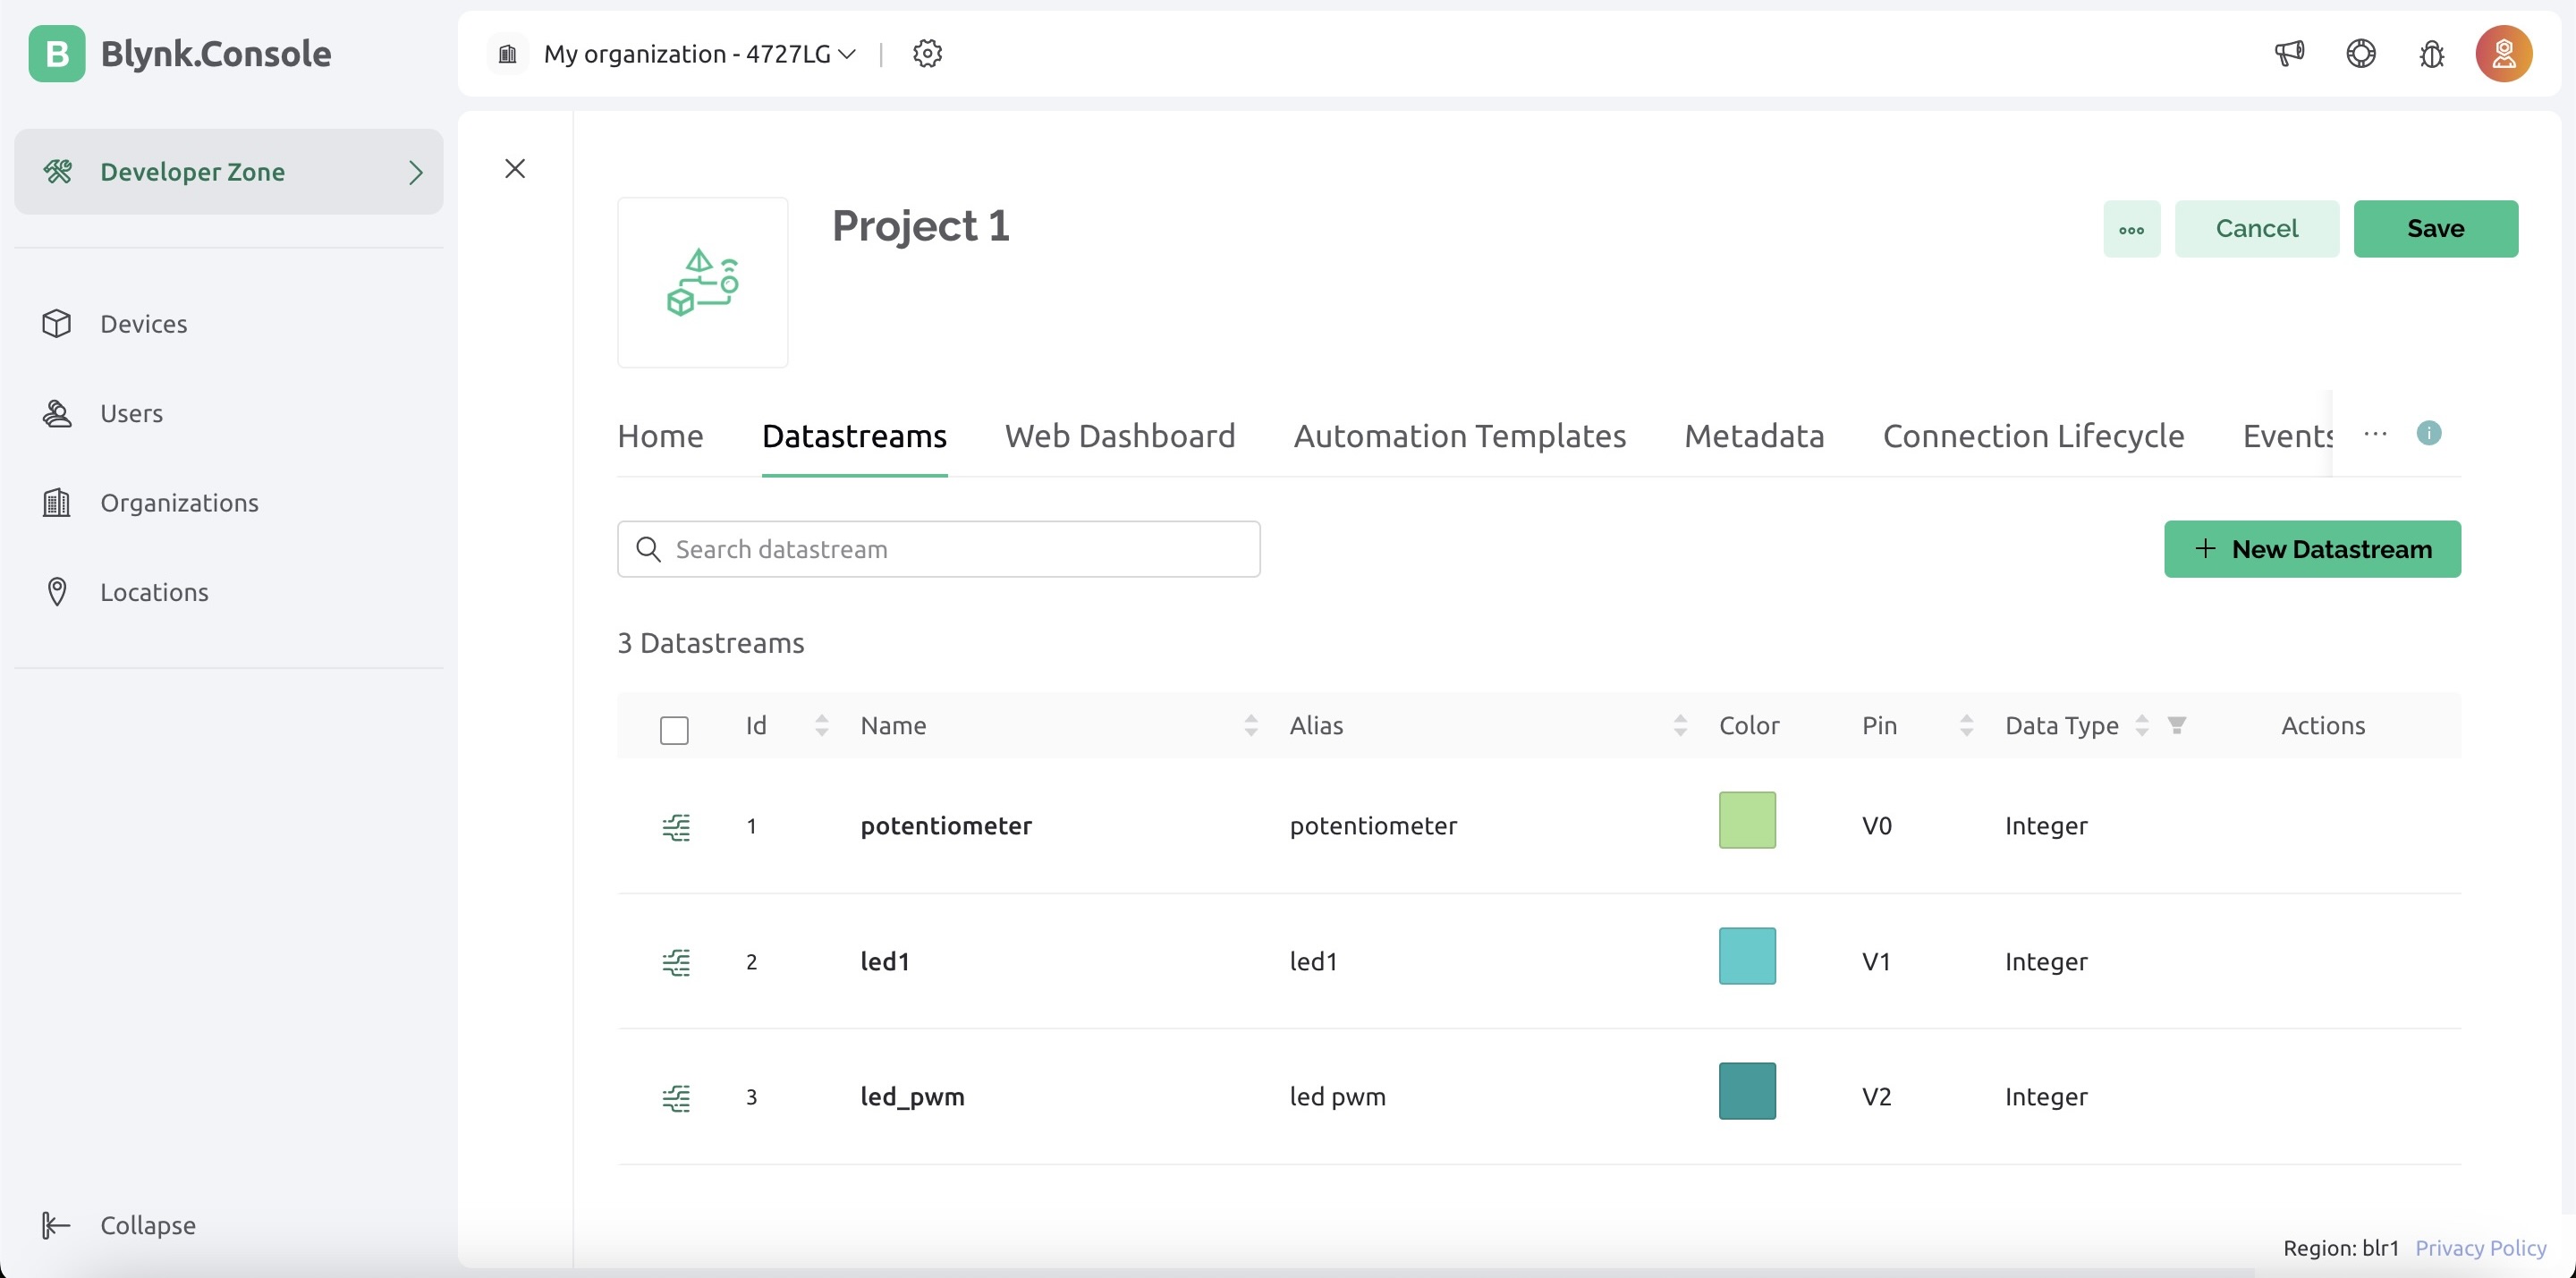Toggle the select-all datastreams checkbox
This screenshot has height=1278, width=2576.
(674, 729)
